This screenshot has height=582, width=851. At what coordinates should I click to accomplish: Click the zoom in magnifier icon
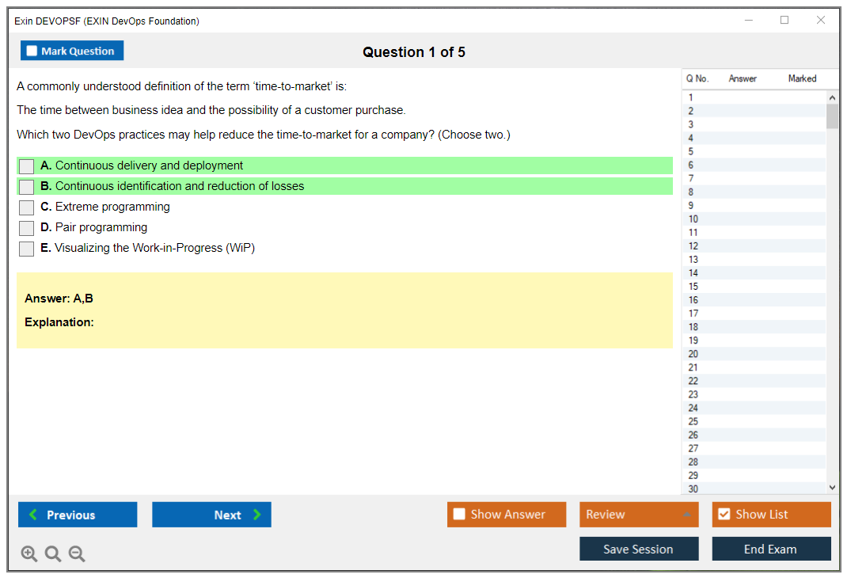29,554
